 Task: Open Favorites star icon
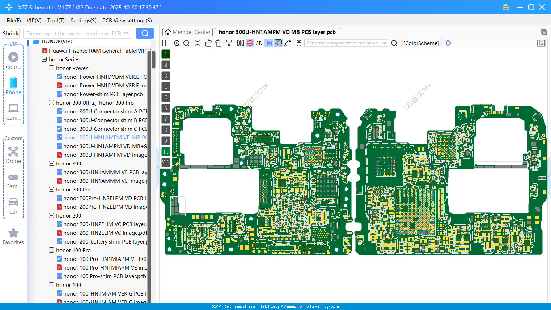[x=13, y=236]
